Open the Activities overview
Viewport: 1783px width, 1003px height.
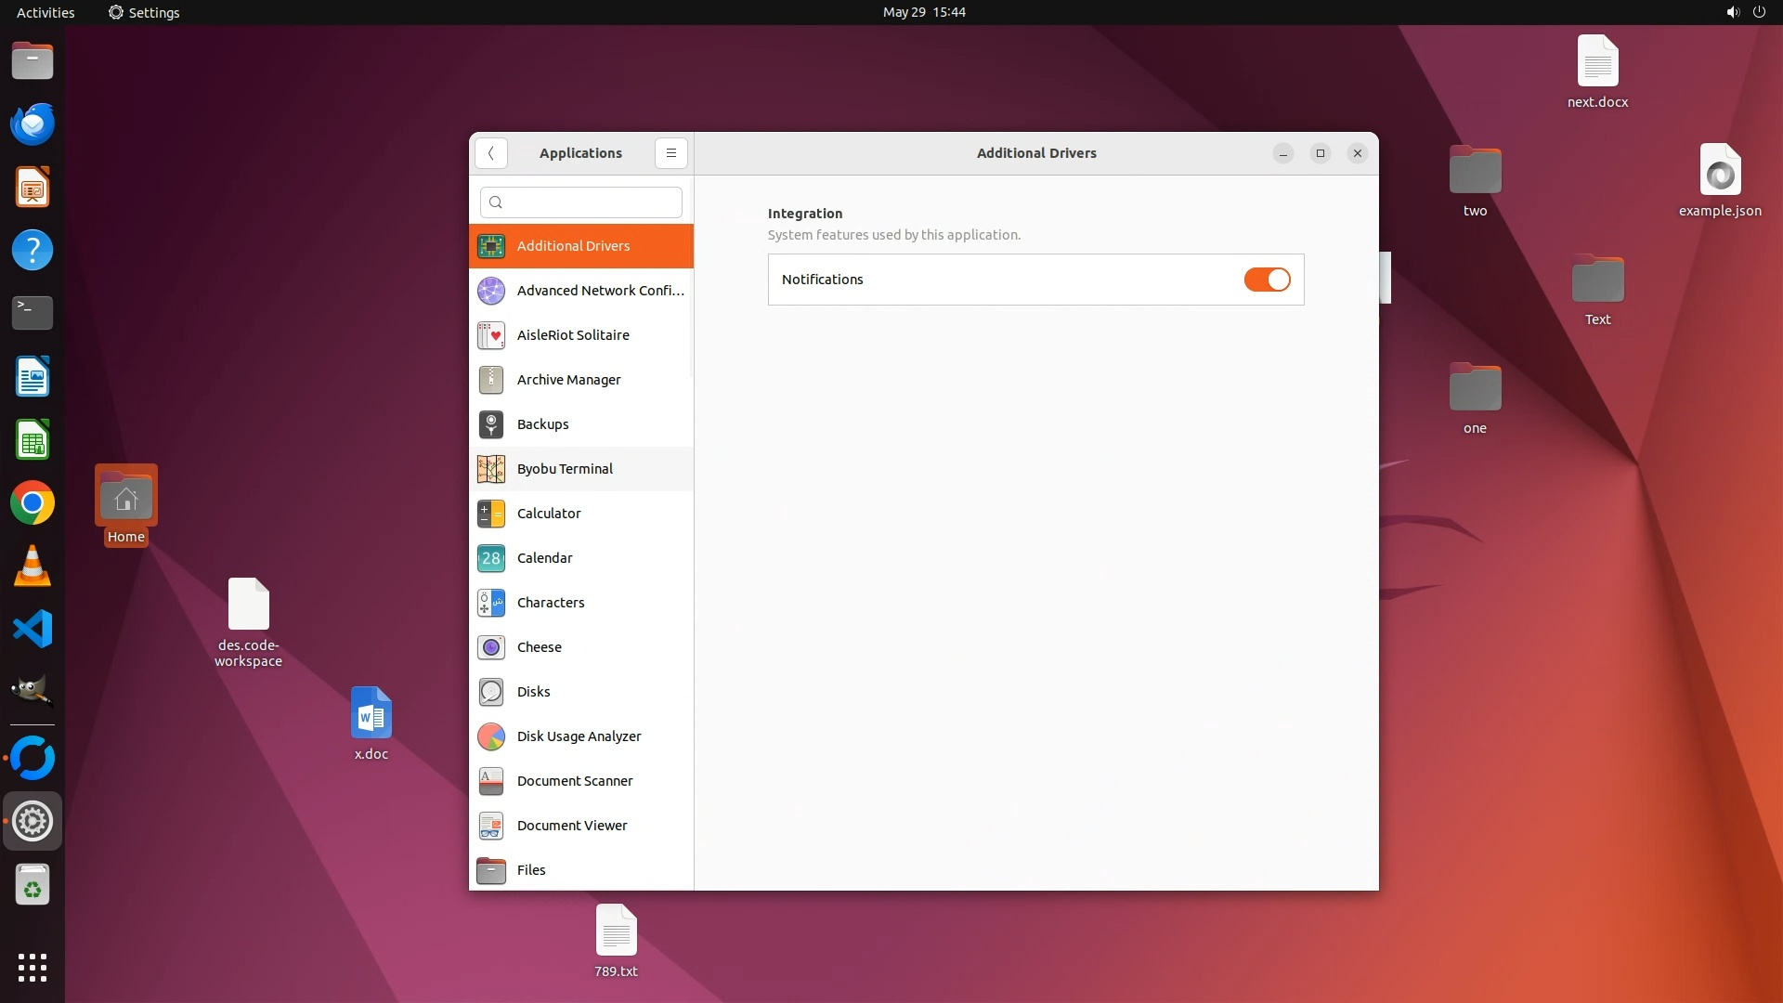[x=46, y=12]
